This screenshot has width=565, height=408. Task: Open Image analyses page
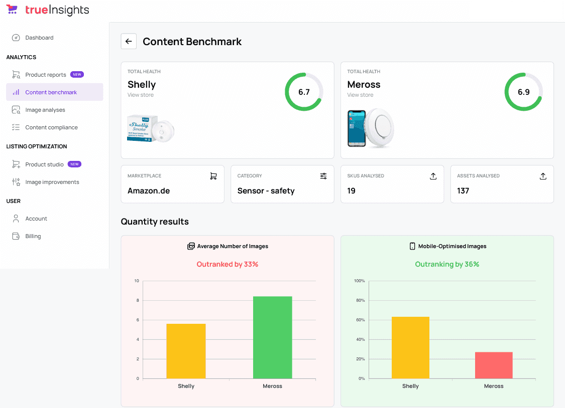click(x=55, y=110)
